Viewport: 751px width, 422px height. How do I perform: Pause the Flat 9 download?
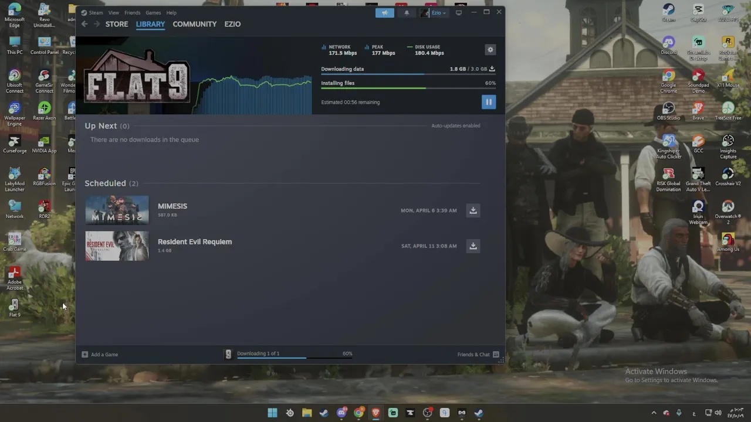(489, 102)
